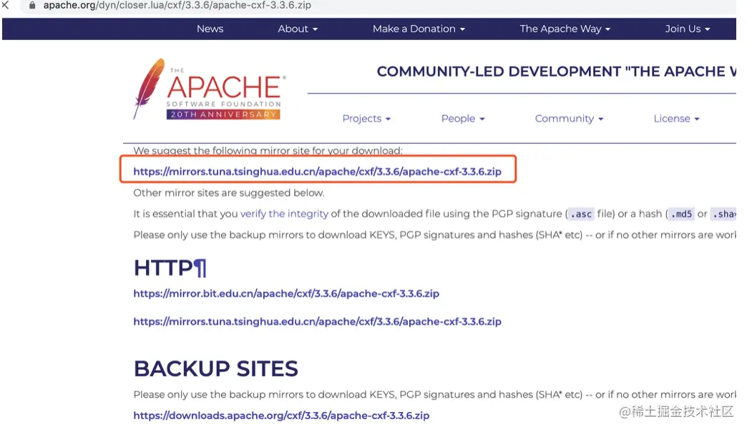Click the HTTP heading pilcrow anchor

[200, 268]
